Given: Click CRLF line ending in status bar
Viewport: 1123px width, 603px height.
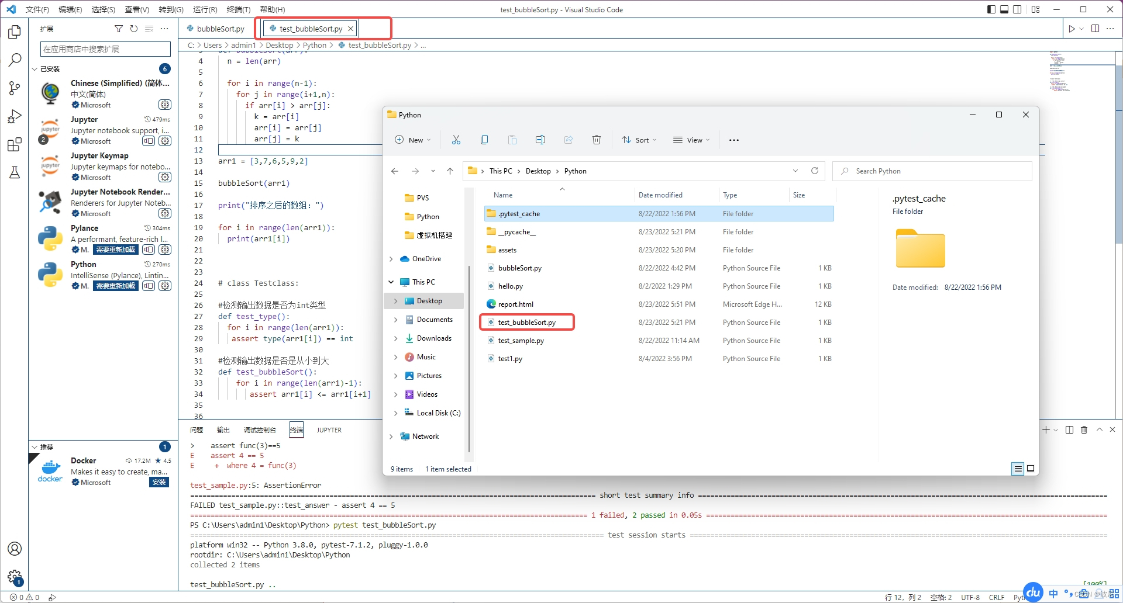Looking at the screenshot, I should tap(997, 597).
